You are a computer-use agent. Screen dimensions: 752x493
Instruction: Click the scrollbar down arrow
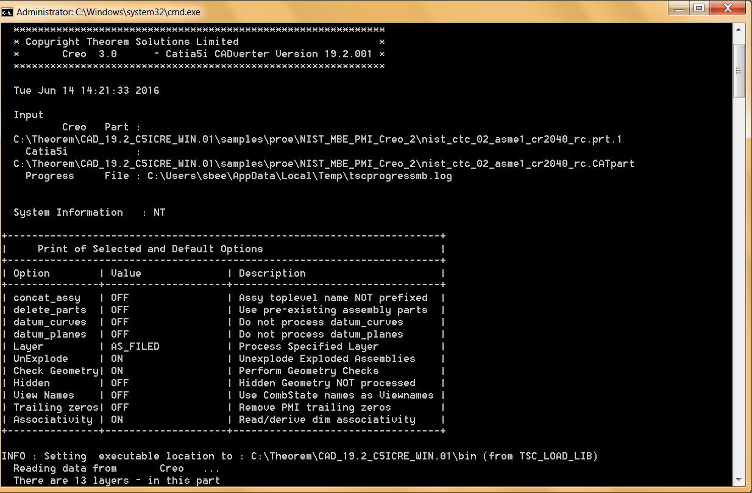pos(739,480)
